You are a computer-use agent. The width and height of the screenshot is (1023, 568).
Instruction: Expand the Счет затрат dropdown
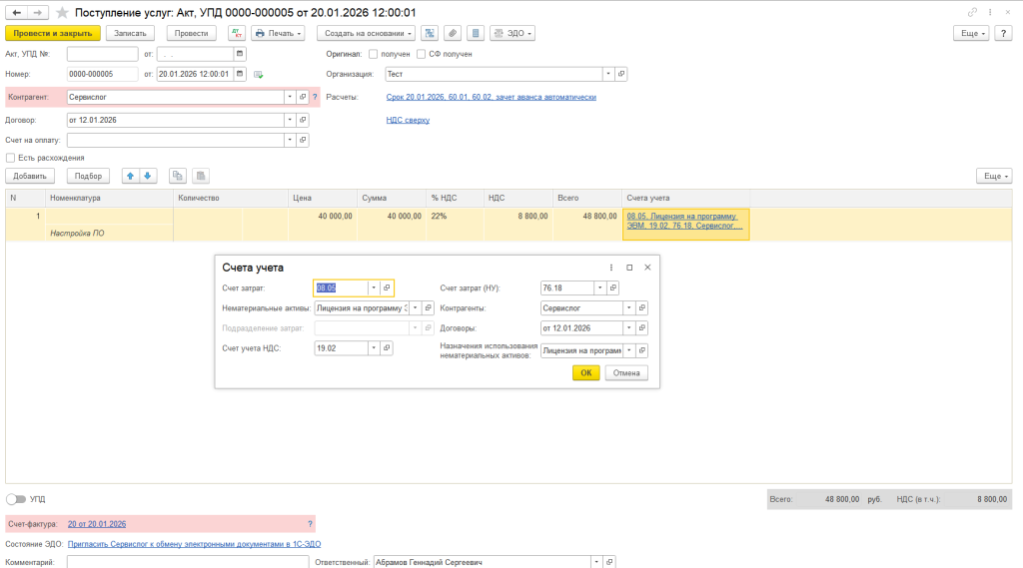[x=374, y=288]
